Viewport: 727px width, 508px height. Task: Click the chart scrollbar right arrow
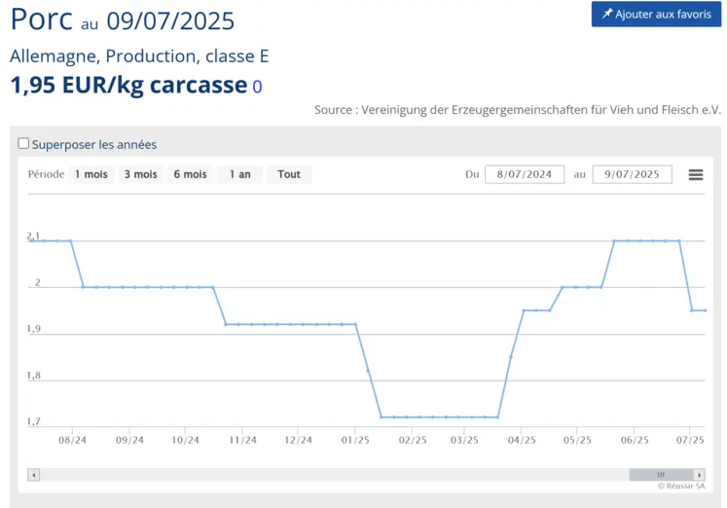pos(699,475)
